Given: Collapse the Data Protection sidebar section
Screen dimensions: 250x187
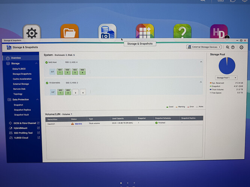Looking at the screenshot, I should (x=37, y=99).
